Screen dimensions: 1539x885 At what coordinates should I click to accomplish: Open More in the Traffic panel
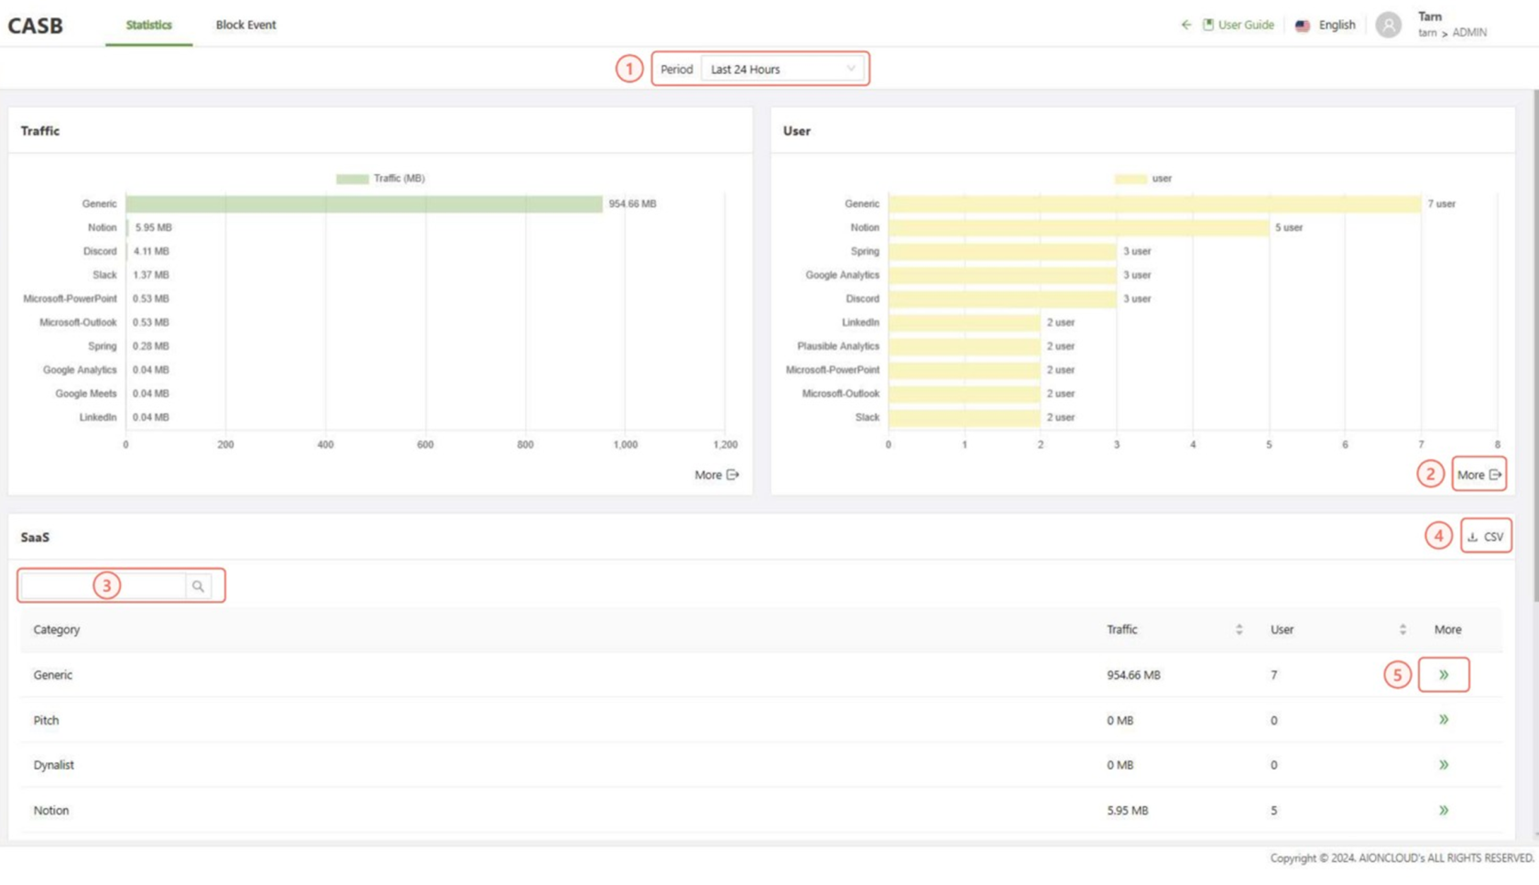716,475
